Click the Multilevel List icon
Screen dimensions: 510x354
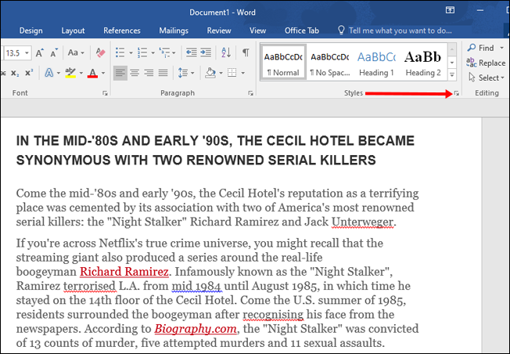(x=164, y=52)
